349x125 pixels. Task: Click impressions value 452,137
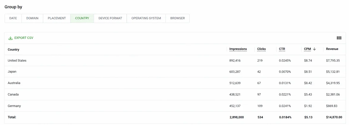[x=235, y=106]
